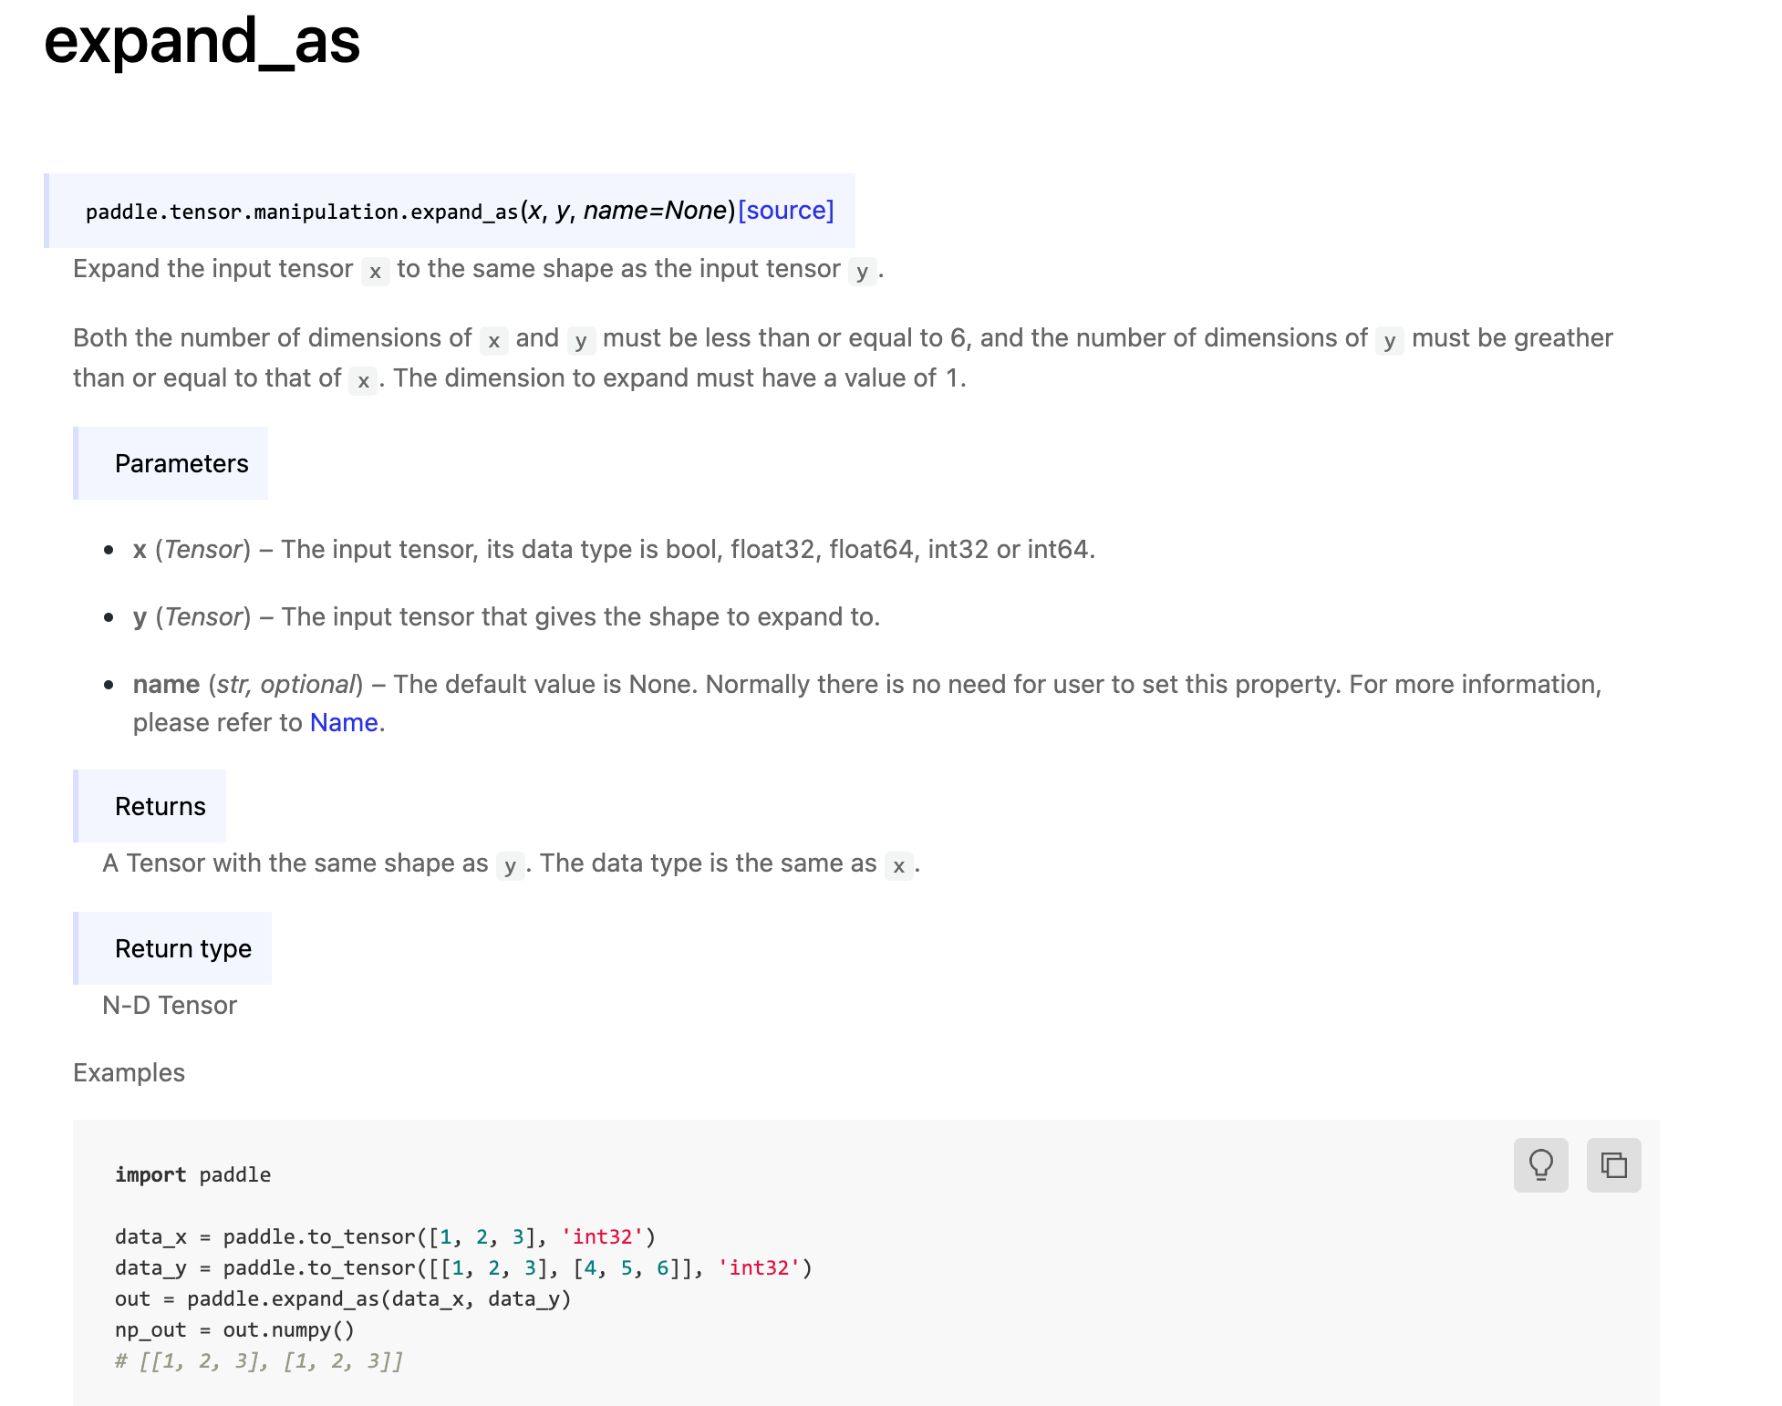
Task: Click the 'import paddle' code line
Action: pos(192,1175)
